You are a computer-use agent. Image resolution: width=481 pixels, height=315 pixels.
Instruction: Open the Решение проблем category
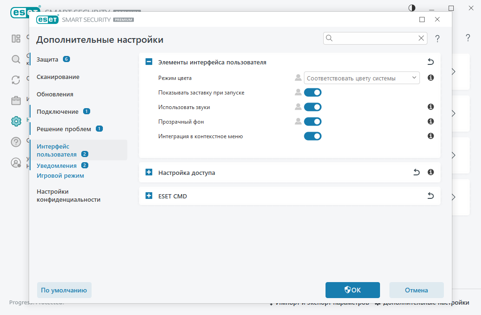pyautogui.click(x=64, y=129)
